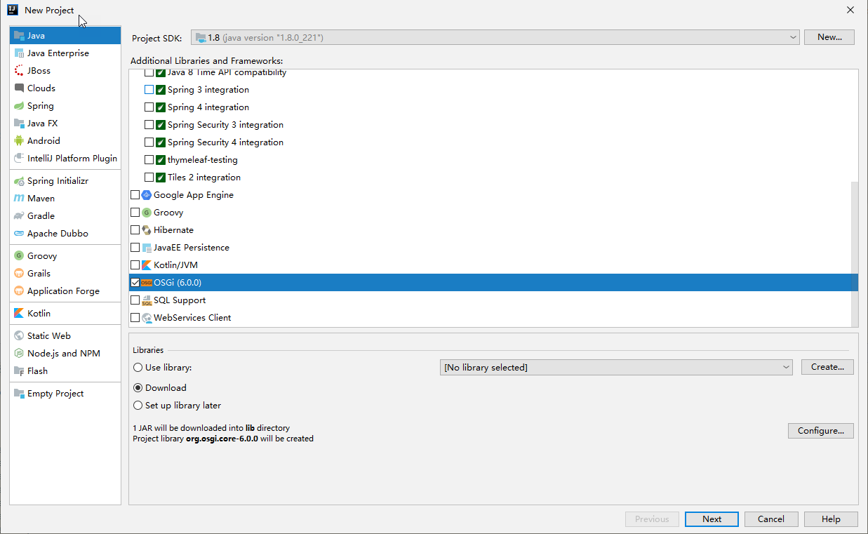Select the OSGi (6.0.0) row label

pos(178,283)
